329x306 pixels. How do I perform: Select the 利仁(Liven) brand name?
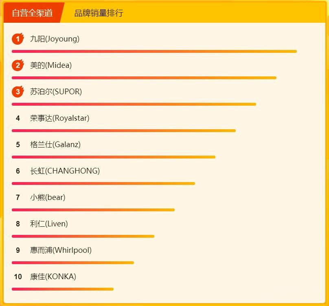[49, 224]
